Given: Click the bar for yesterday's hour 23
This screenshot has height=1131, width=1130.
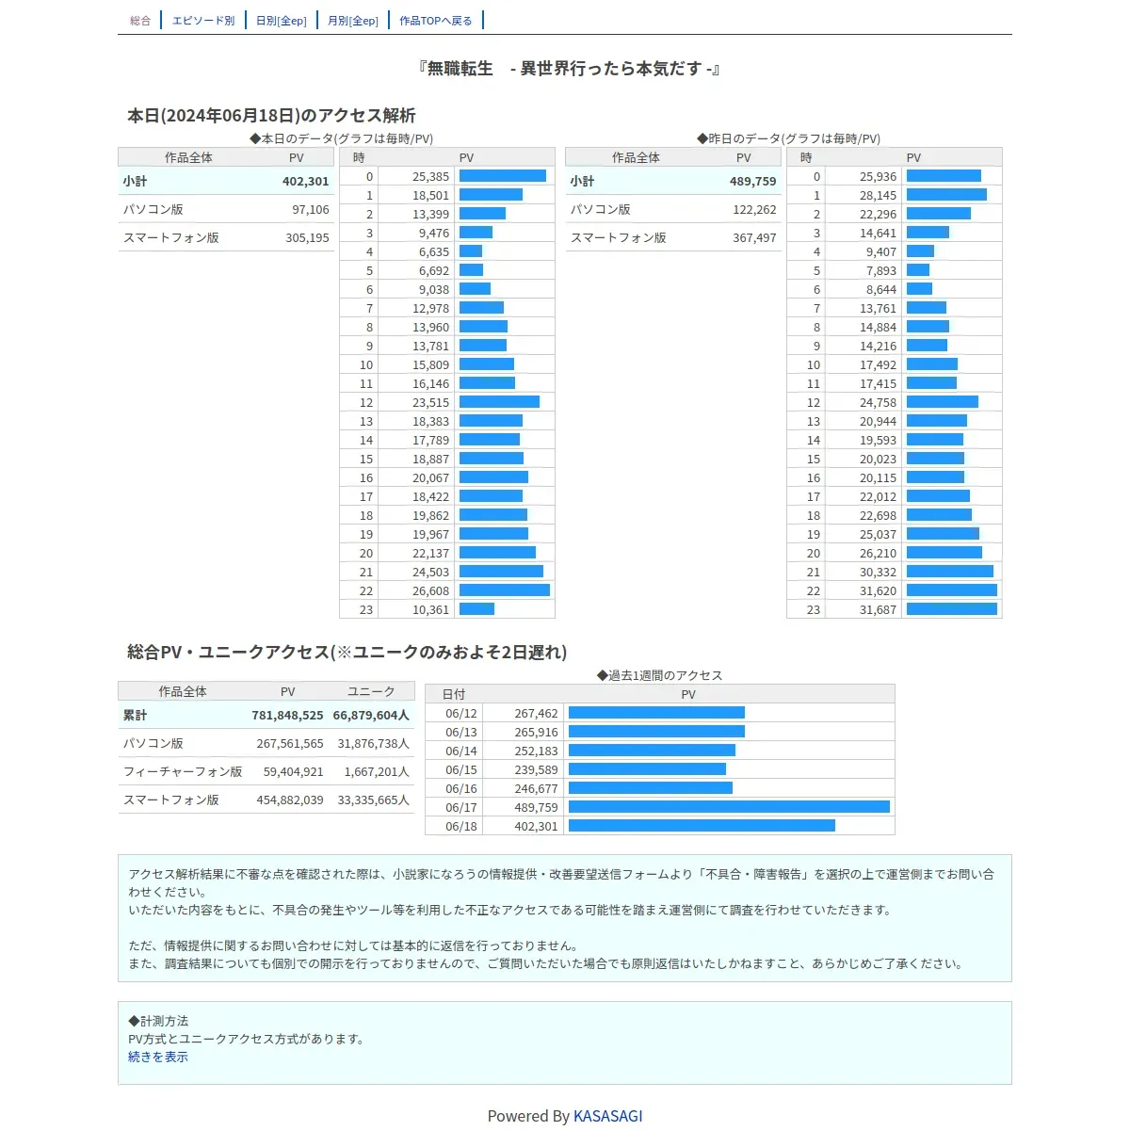Looking at the screenshot, I should click(952, 609).
